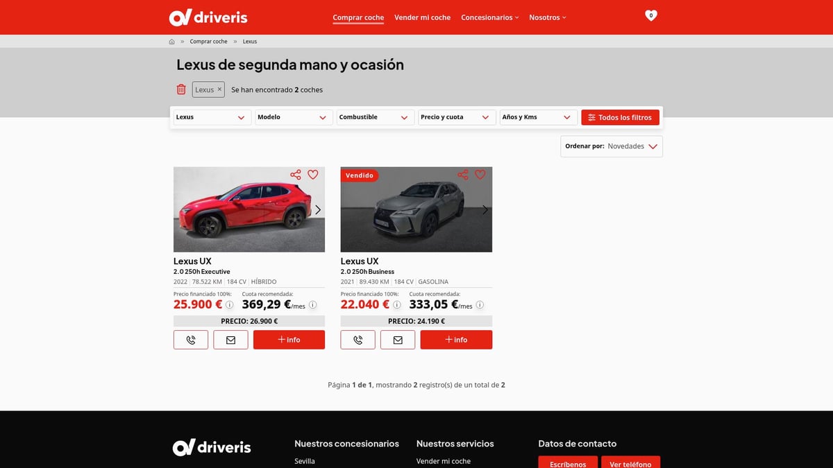833x468 pixels.
Task: Expand the Concesionarios menu
Action: (x=489, y=17)
